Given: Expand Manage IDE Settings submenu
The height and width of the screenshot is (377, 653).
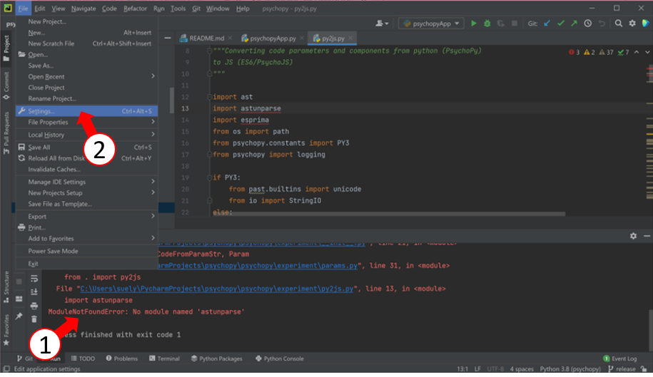Looking at the screenshot, I should point(86,182).
